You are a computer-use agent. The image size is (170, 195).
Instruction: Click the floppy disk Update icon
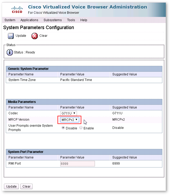point(11,36)
